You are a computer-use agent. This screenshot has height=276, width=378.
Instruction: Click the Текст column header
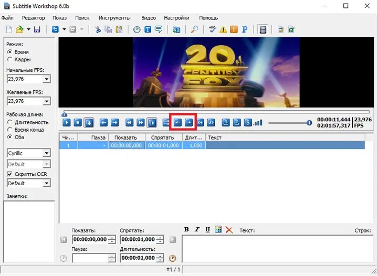point(286,137)
